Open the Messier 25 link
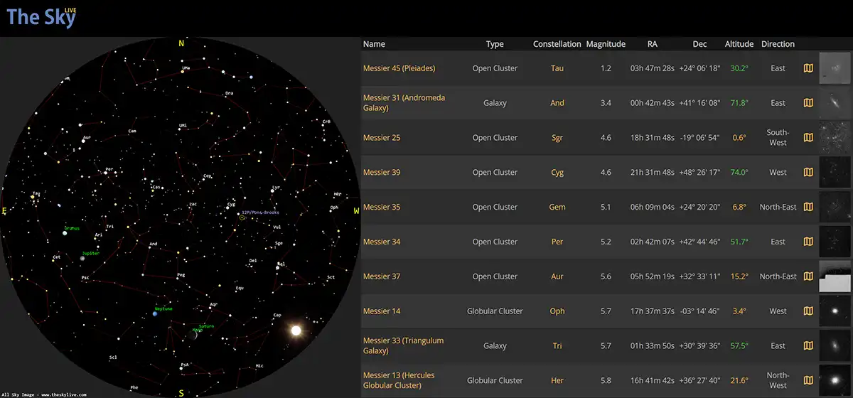This screenshot has height=398, width=853. point(382,138)
